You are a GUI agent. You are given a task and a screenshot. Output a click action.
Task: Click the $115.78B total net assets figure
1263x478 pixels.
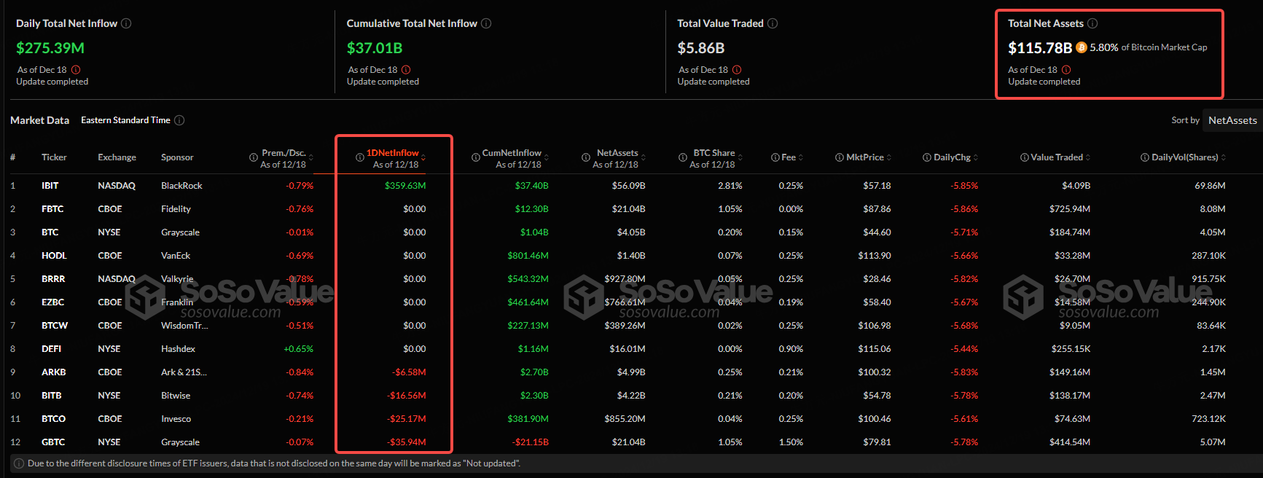(1040, 48)
